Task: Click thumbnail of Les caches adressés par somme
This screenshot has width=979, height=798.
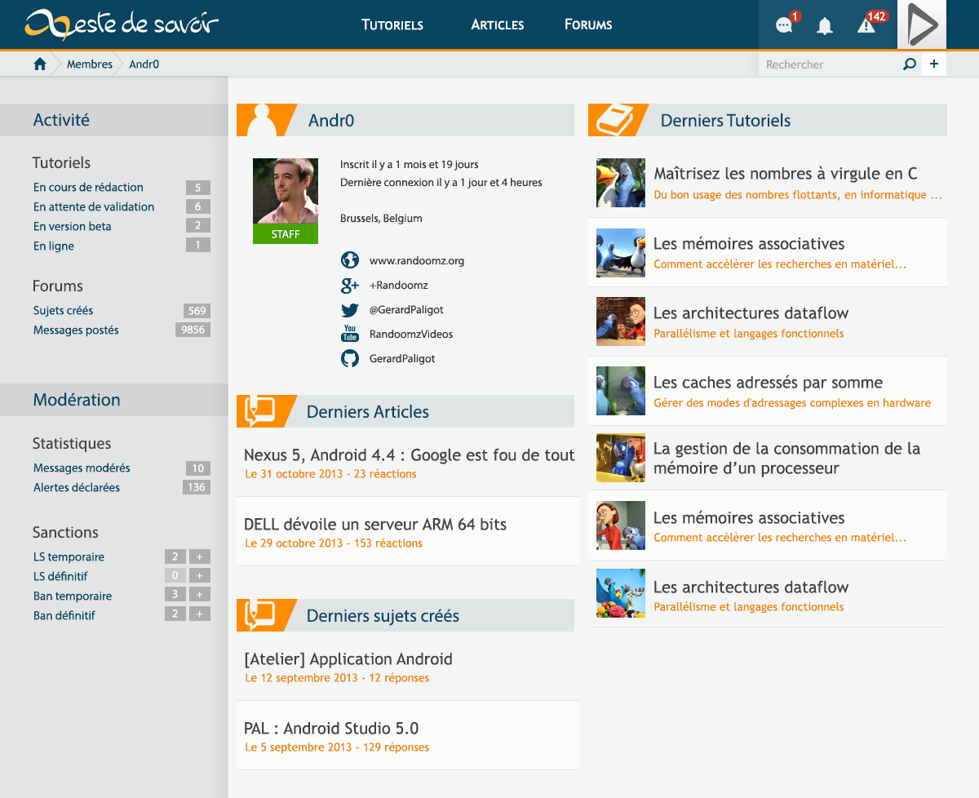Action: (x=621, y=391)
